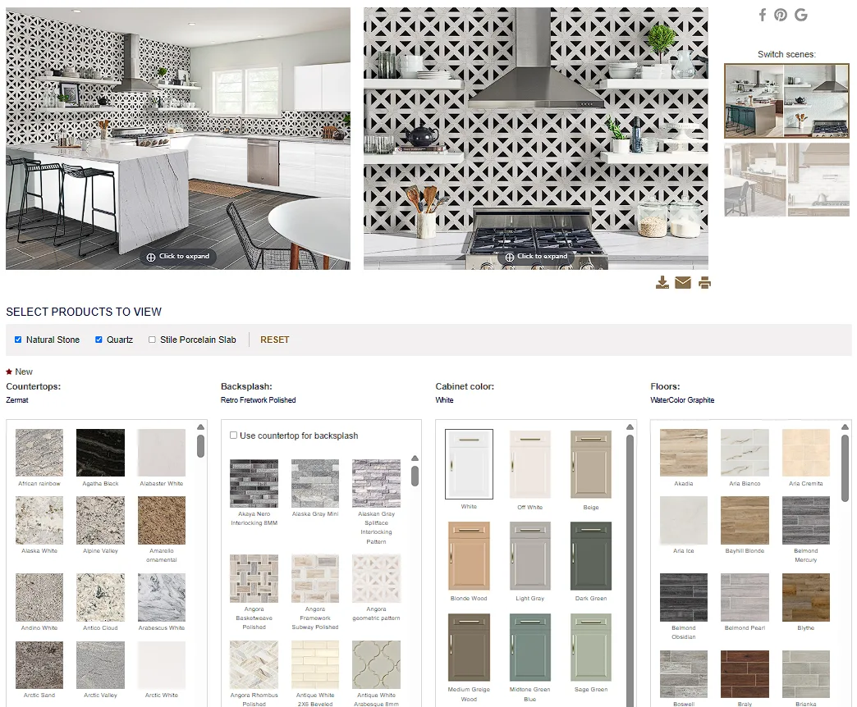
Task: Click the RESET link
Action: click(274, 340)
